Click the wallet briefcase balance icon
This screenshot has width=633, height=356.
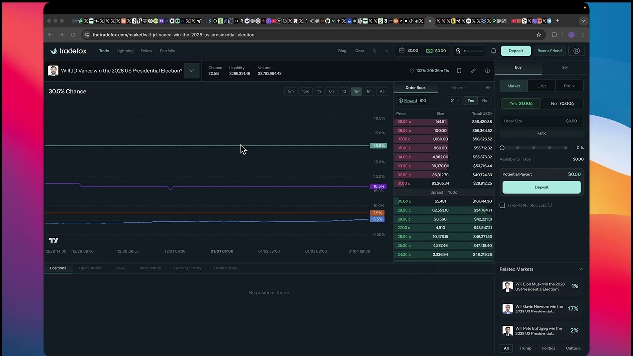tap(402, 50)
